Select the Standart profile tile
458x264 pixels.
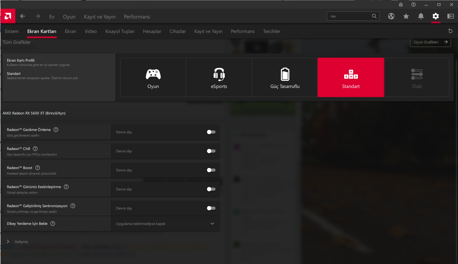pos(351,78)
